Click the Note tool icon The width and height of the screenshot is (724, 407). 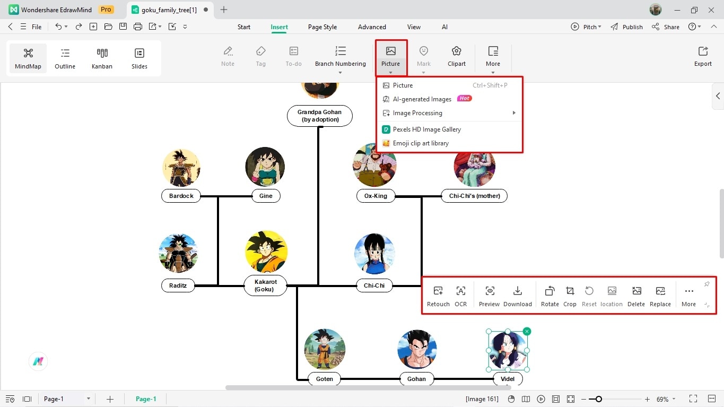(228, 51)
